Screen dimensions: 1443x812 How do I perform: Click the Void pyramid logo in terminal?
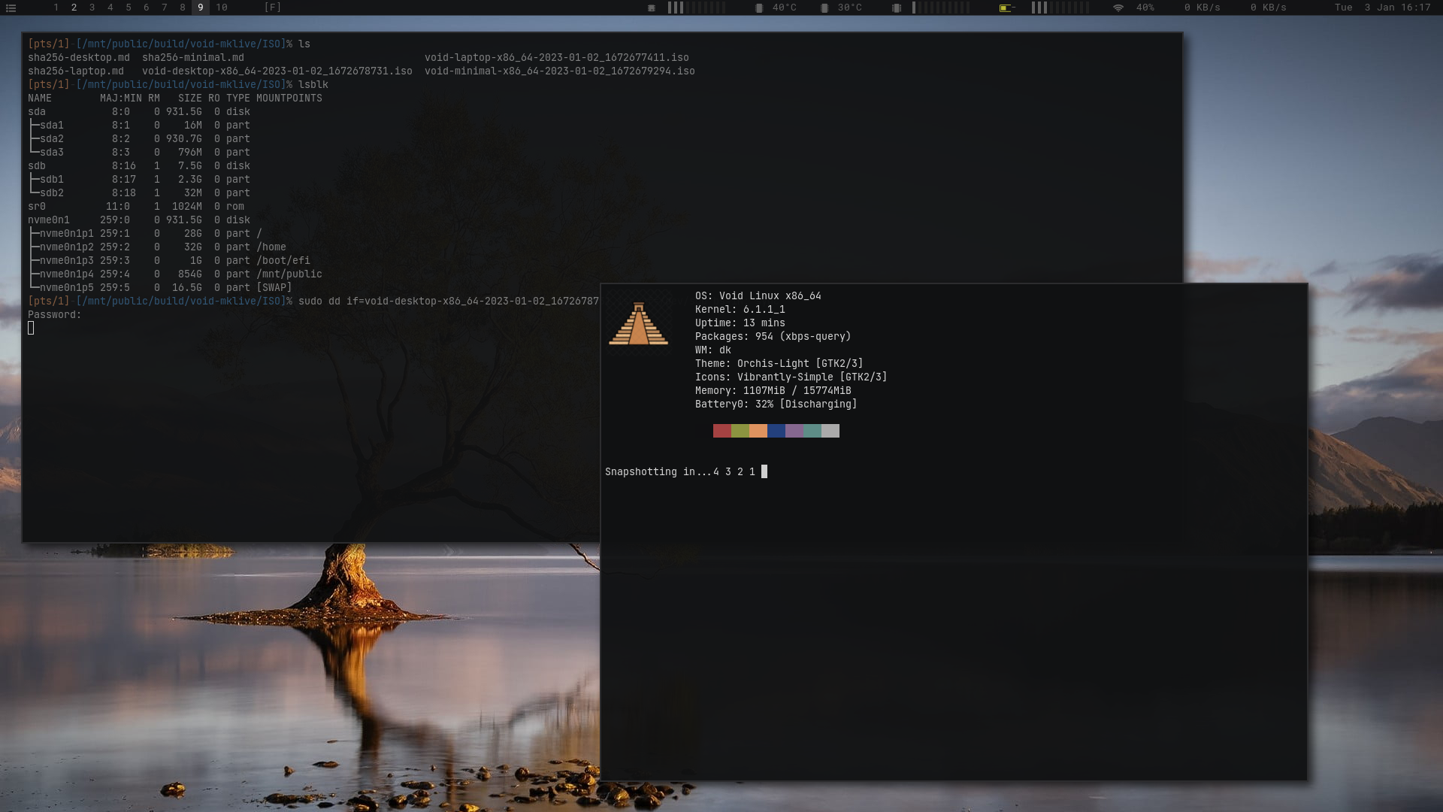click(x=638, y=324)
